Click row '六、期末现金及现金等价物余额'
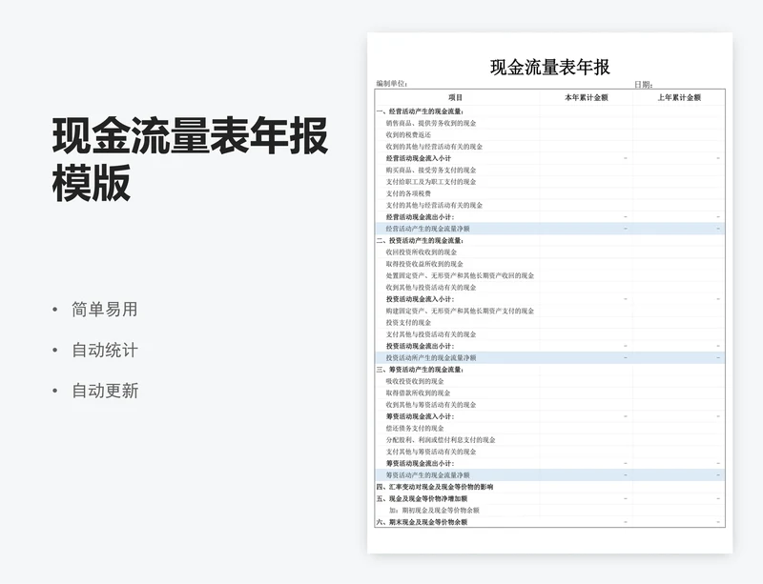 click(550, 522)
